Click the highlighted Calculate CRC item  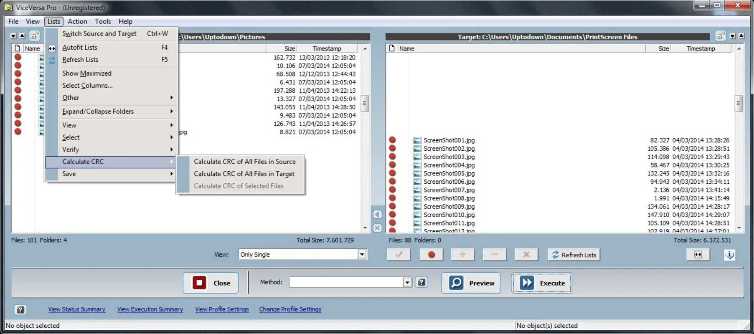click(111, 162)
